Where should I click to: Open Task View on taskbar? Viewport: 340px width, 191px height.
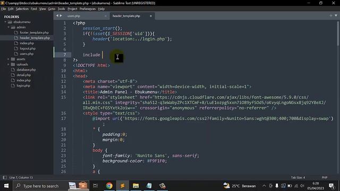pos(96,186)
